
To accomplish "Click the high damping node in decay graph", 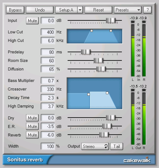I will [107, 93].
